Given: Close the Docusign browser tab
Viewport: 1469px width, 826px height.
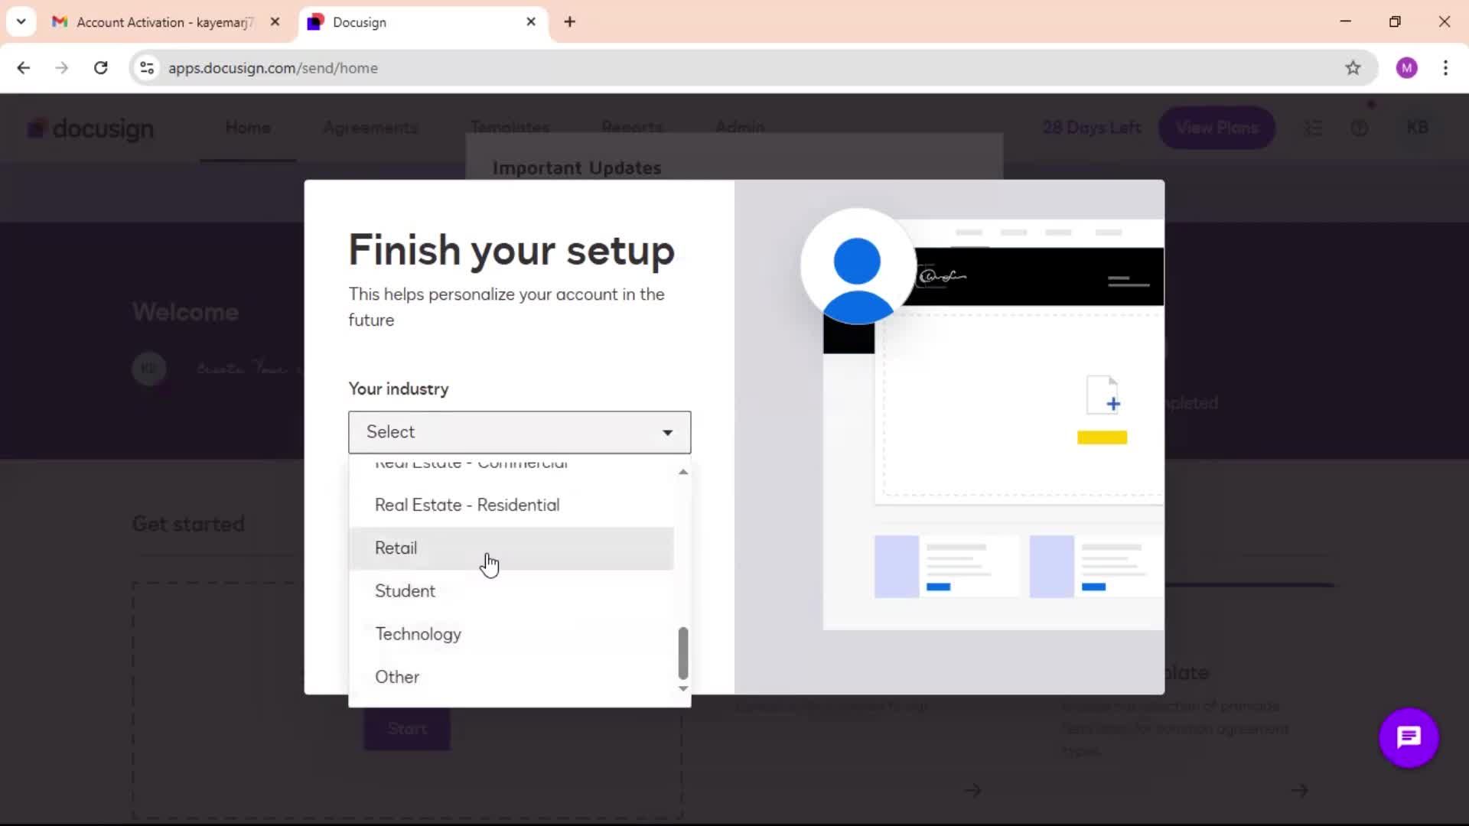Looking at the screenshot, I should point(531,22).
